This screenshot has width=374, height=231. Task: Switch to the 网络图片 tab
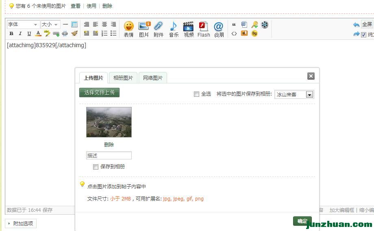pyautogui.click(x=152, y=78)
